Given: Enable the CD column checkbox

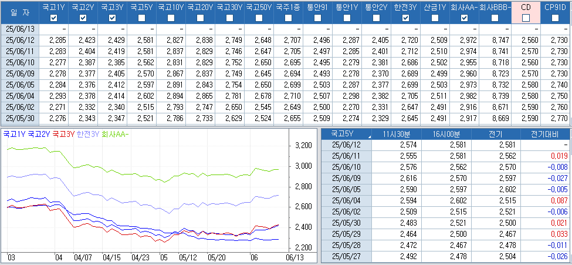Looking at the screenshot, I should point(526,18).
